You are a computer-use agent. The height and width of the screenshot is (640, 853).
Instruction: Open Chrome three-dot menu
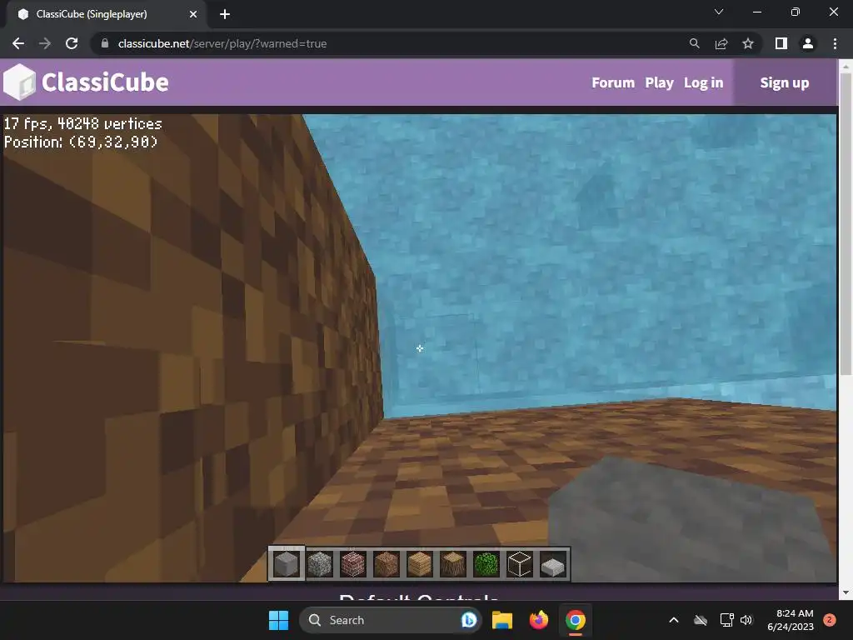point(835,43)
